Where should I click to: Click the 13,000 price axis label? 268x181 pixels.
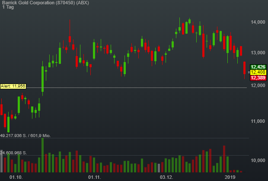click(x=258, y=53)
